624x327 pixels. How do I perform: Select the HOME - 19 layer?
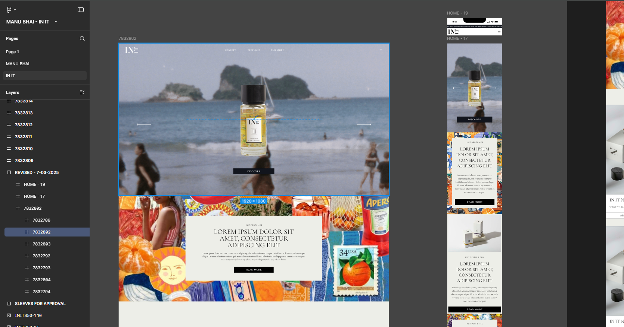pyautogui.click(x=34, y=184)
